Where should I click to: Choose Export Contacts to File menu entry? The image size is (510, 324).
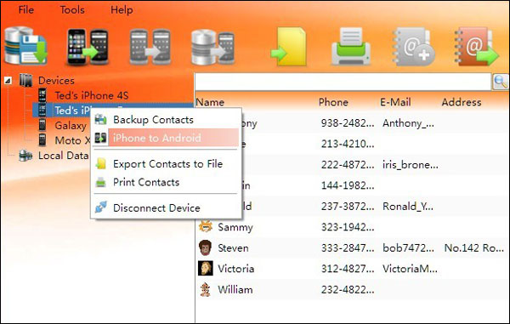pyautogui.click(x=166, y=163)
